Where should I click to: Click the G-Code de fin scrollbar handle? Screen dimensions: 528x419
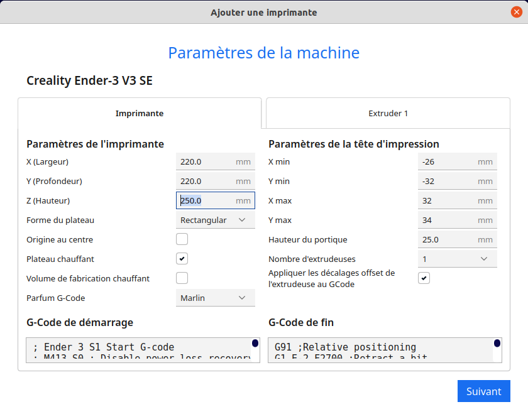[x=497, y=343]
